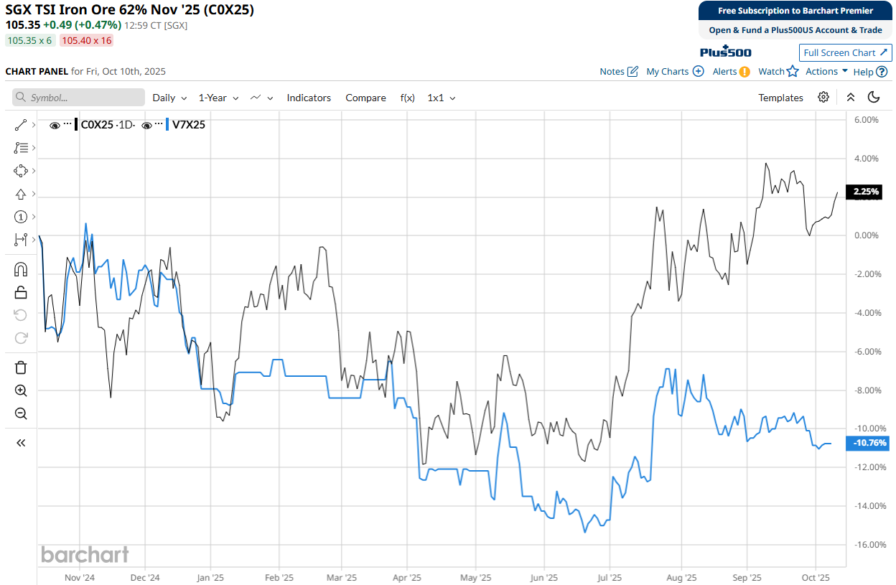
Task: Click the Full Screen Chart button
Action: tap(845, 52)
